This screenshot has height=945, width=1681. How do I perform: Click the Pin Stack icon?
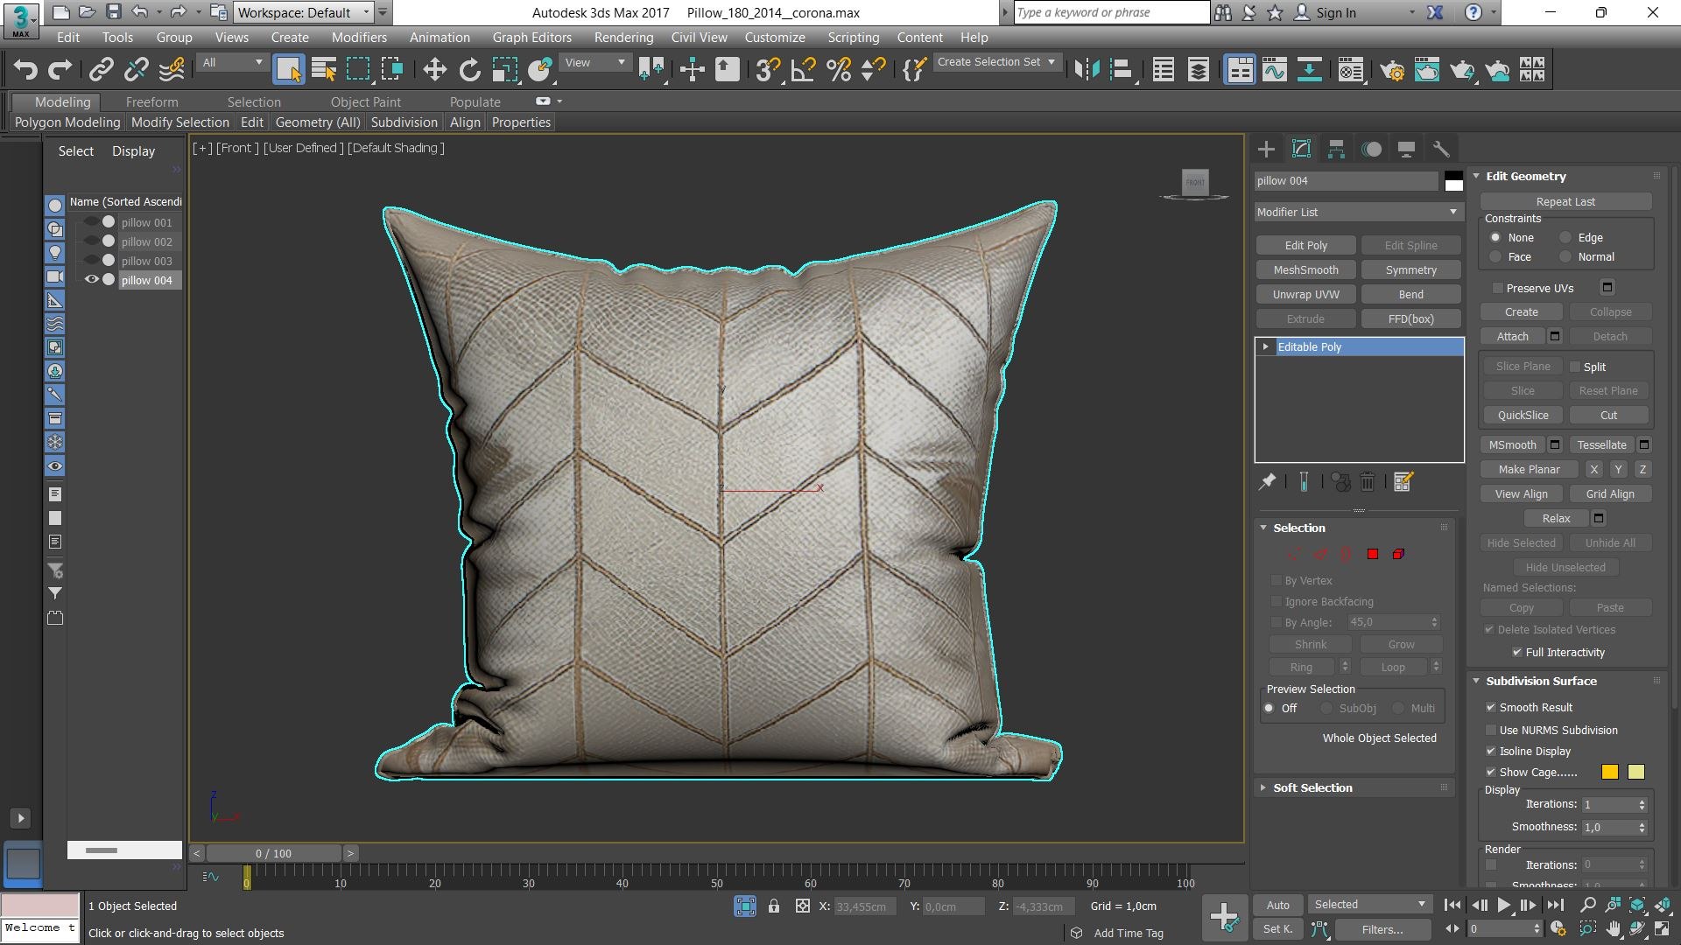click(x=1267, y=481)
